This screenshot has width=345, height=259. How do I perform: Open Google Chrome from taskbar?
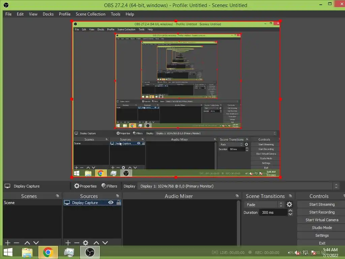click(48, 252)
